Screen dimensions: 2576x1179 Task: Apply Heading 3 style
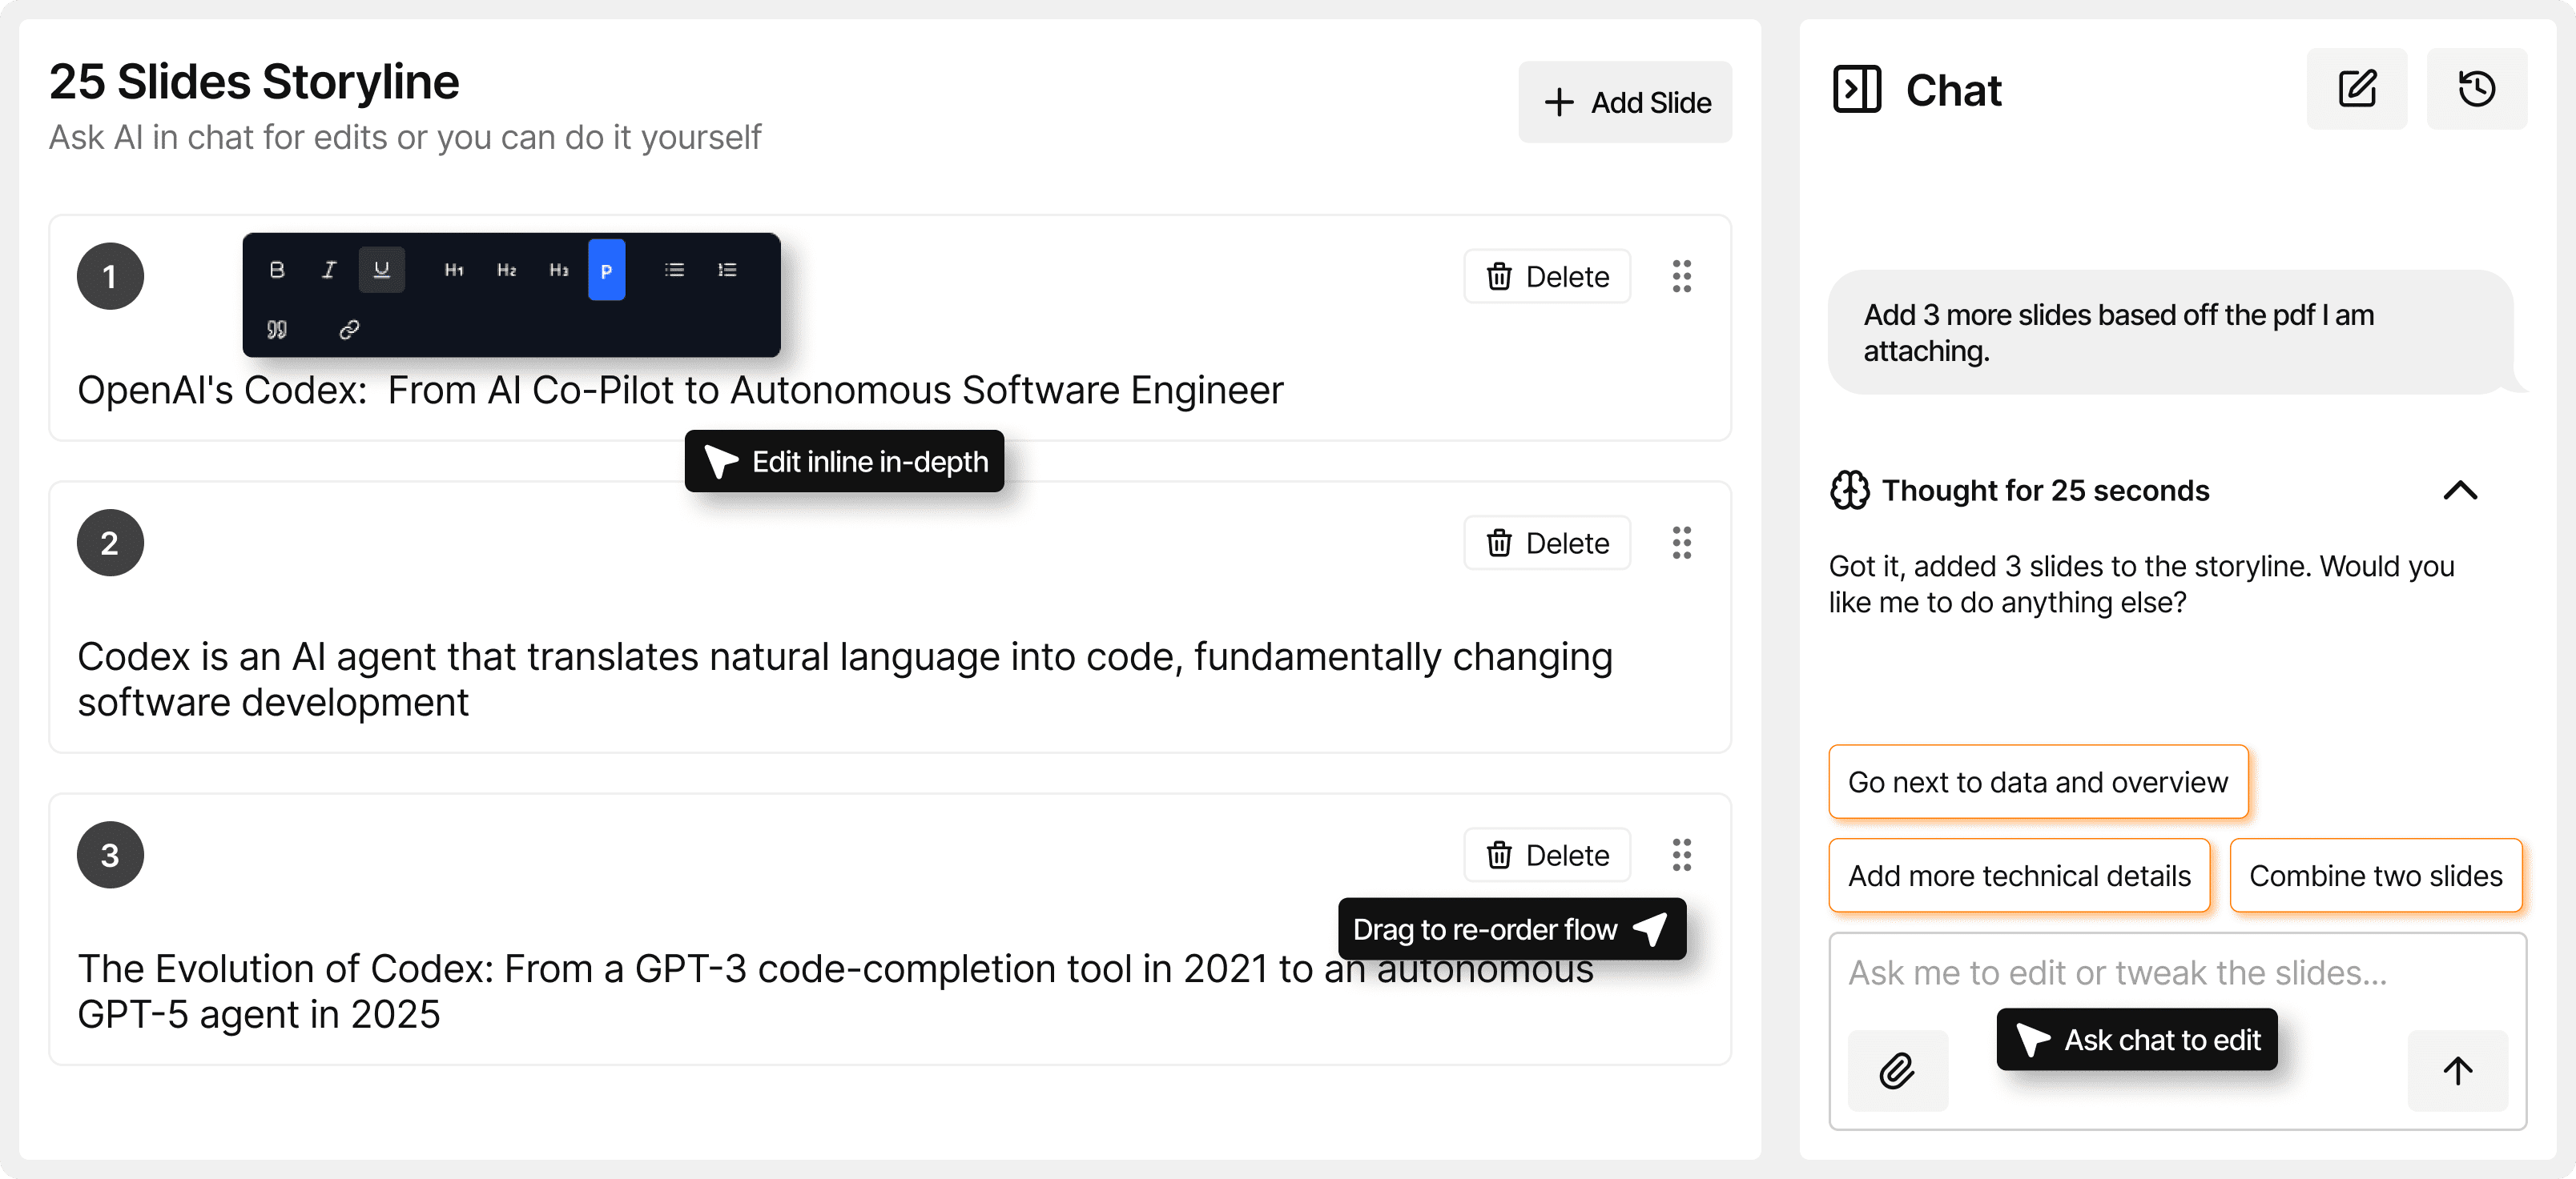tap(559, 270)
